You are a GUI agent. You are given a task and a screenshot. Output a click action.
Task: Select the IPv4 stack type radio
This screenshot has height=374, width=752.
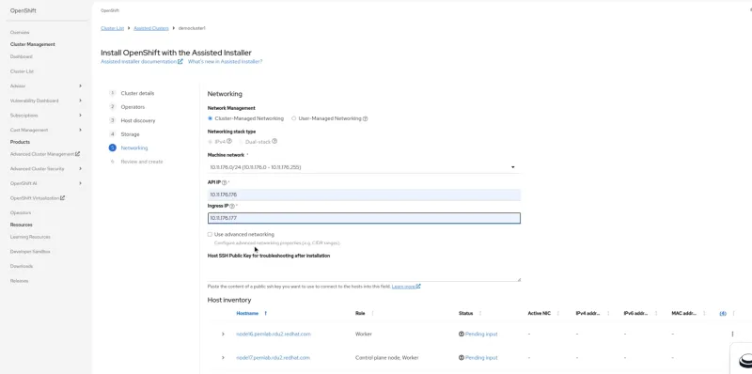[210, 142]
